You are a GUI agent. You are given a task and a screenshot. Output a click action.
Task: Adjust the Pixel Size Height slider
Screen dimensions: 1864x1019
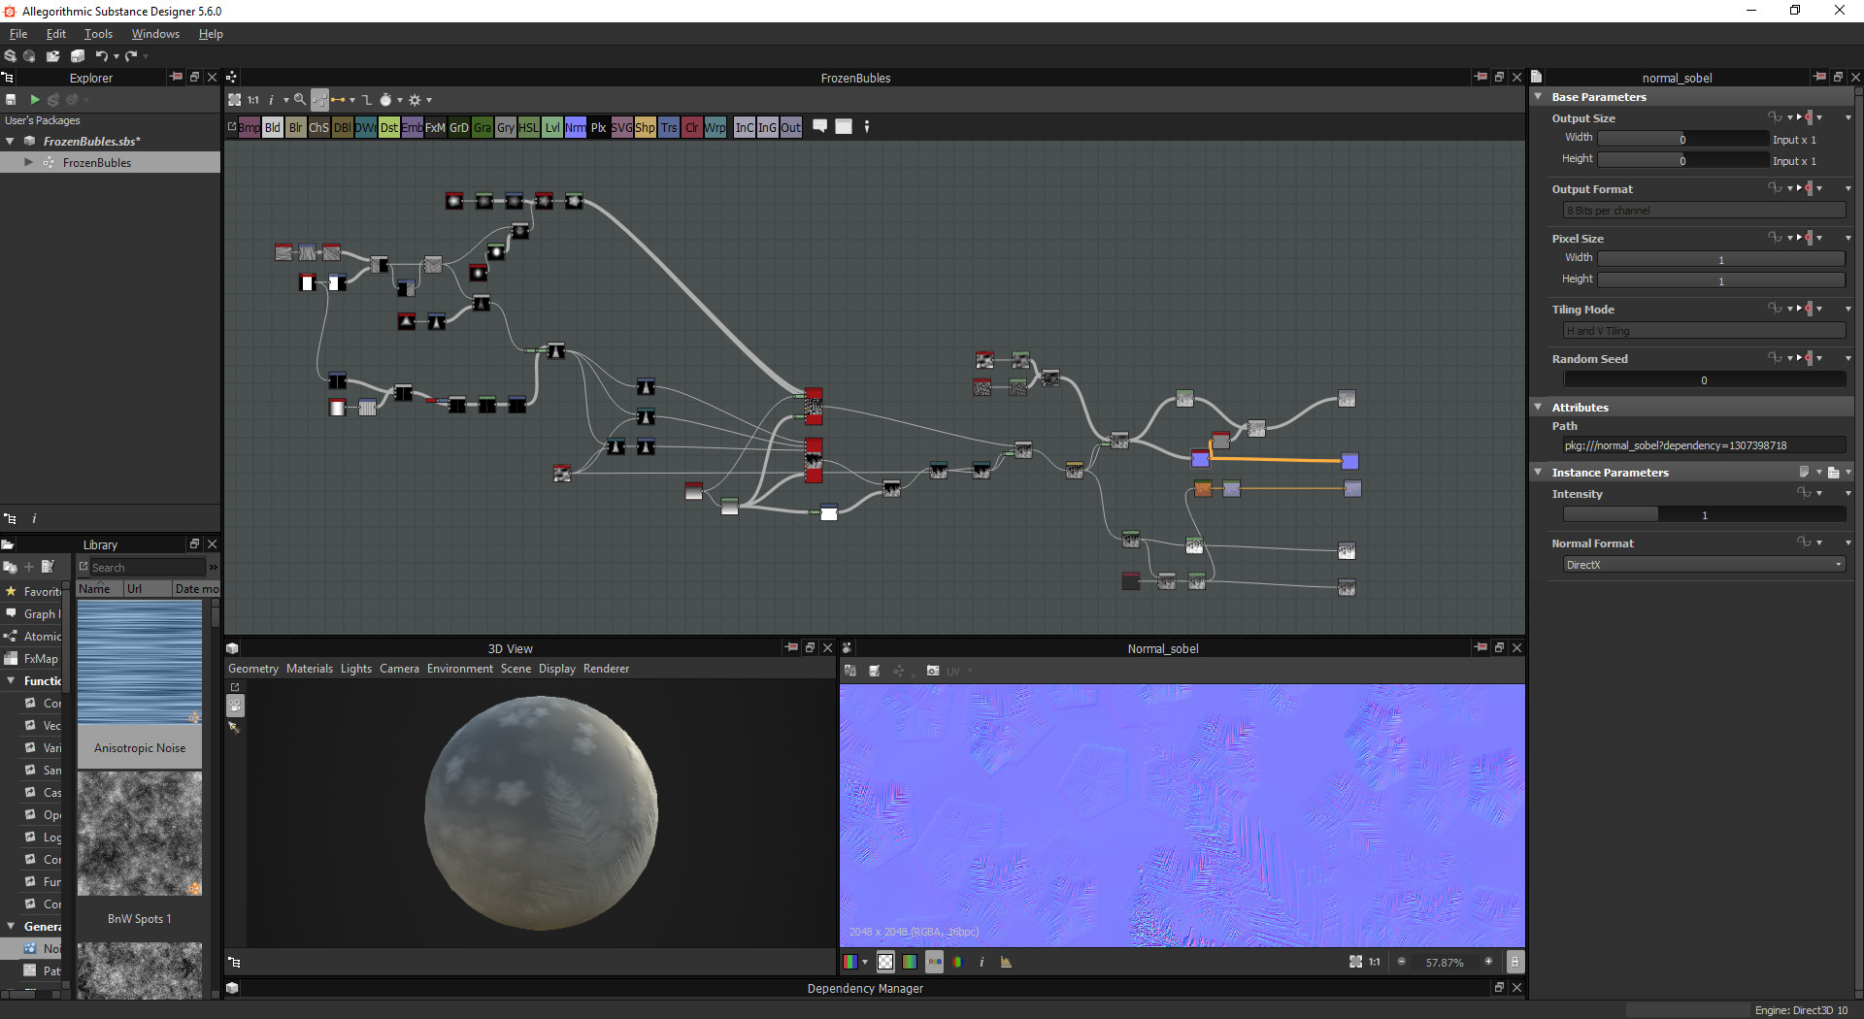[1721, 280]
